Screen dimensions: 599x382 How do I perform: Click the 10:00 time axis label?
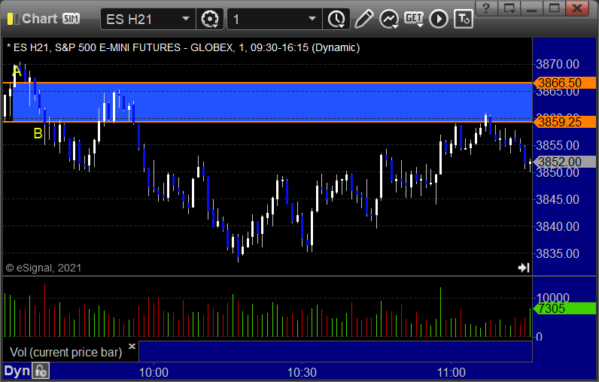pyautogui.click(x=154, y=372)
